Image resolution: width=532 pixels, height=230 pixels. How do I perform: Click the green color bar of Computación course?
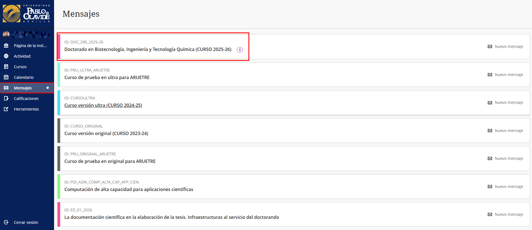click(x=59, y=187)
